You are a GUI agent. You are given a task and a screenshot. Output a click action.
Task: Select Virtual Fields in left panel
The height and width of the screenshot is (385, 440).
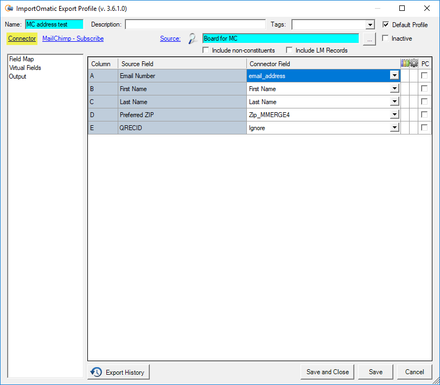point(25,68)
